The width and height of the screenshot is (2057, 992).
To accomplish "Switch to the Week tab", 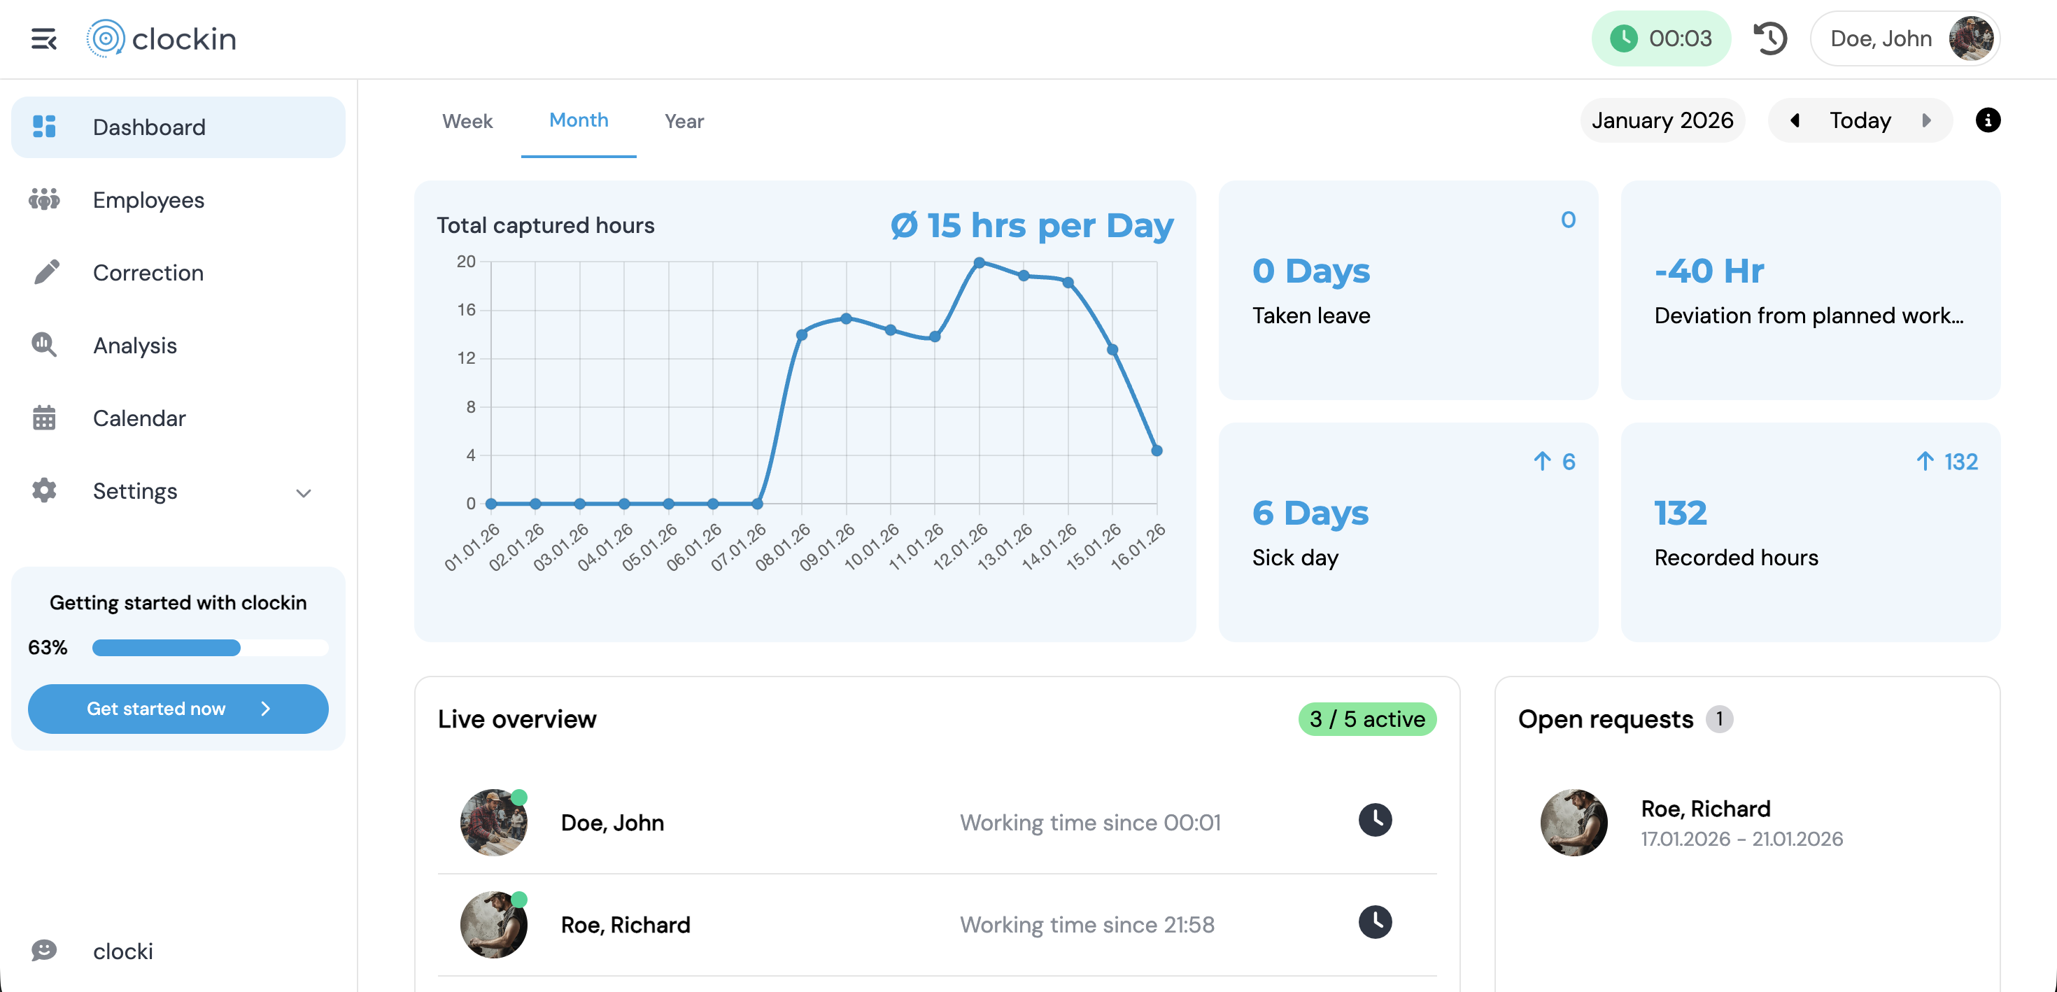I will pyautogui.click(x=467, y=122).
